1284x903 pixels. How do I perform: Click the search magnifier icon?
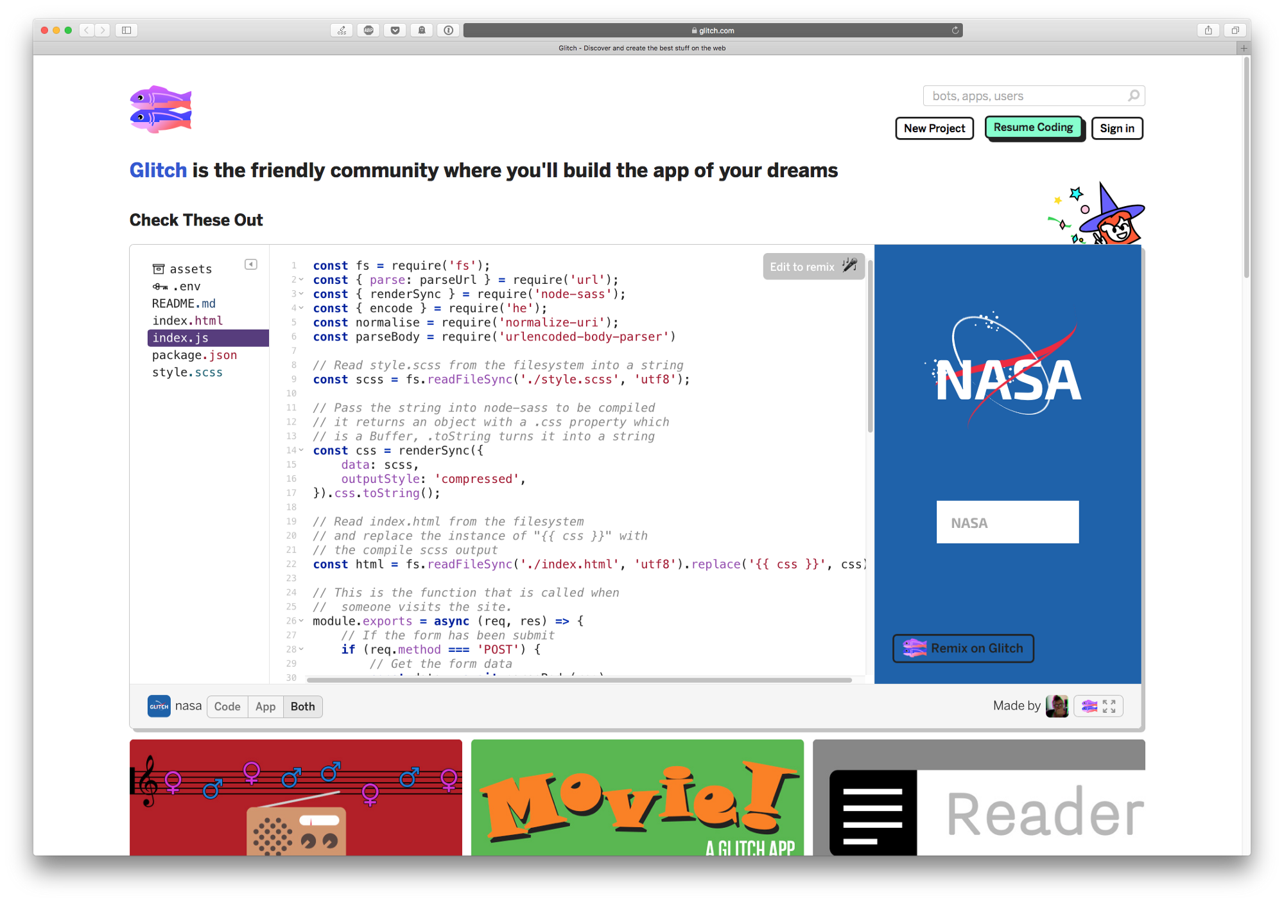point(1134,96)
